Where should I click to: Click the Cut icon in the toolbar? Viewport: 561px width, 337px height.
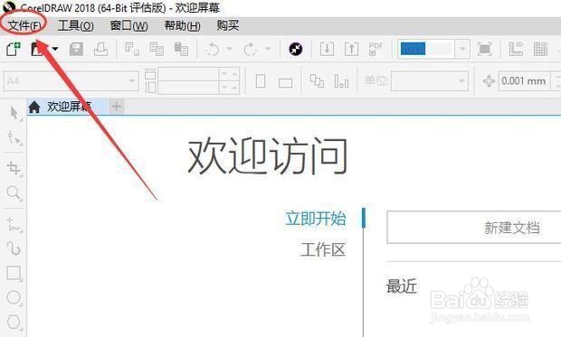pyautogui.click(x=132, y=49)
